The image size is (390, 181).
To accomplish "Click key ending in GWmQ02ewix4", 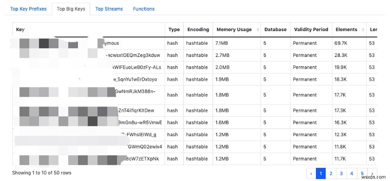I will [x=144, y=147].
